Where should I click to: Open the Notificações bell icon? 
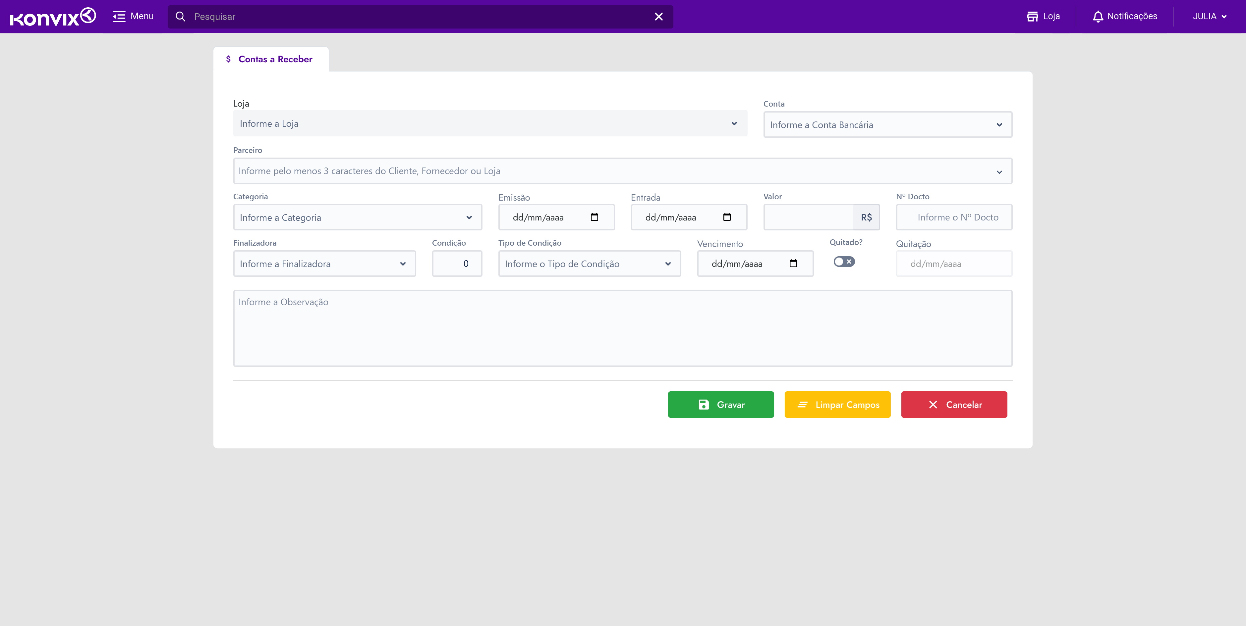pos(1098,17)
